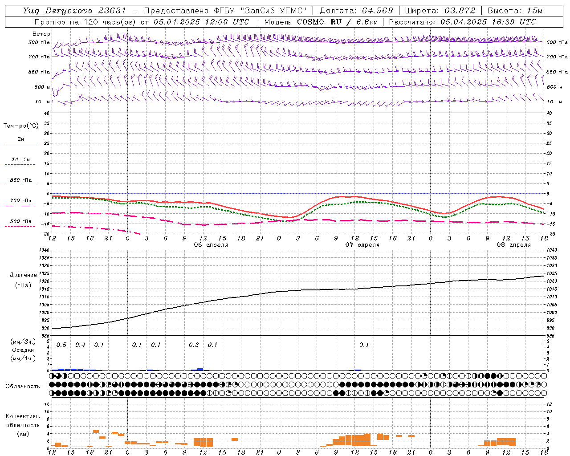Click the "Td 2м" dew point legend entry
This screenshot has width=570, height=456.
[21, 159]
